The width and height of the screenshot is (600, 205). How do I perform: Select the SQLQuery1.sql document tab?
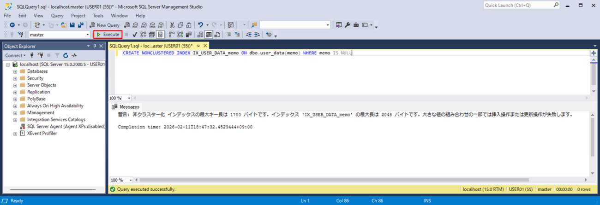151,46
